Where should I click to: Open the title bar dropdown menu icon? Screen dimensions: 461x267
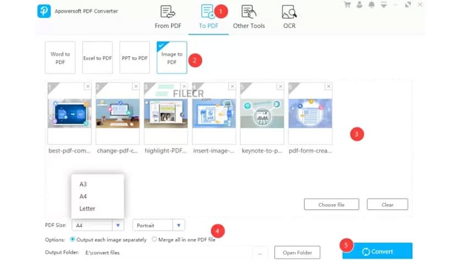[x=384, y=5]
